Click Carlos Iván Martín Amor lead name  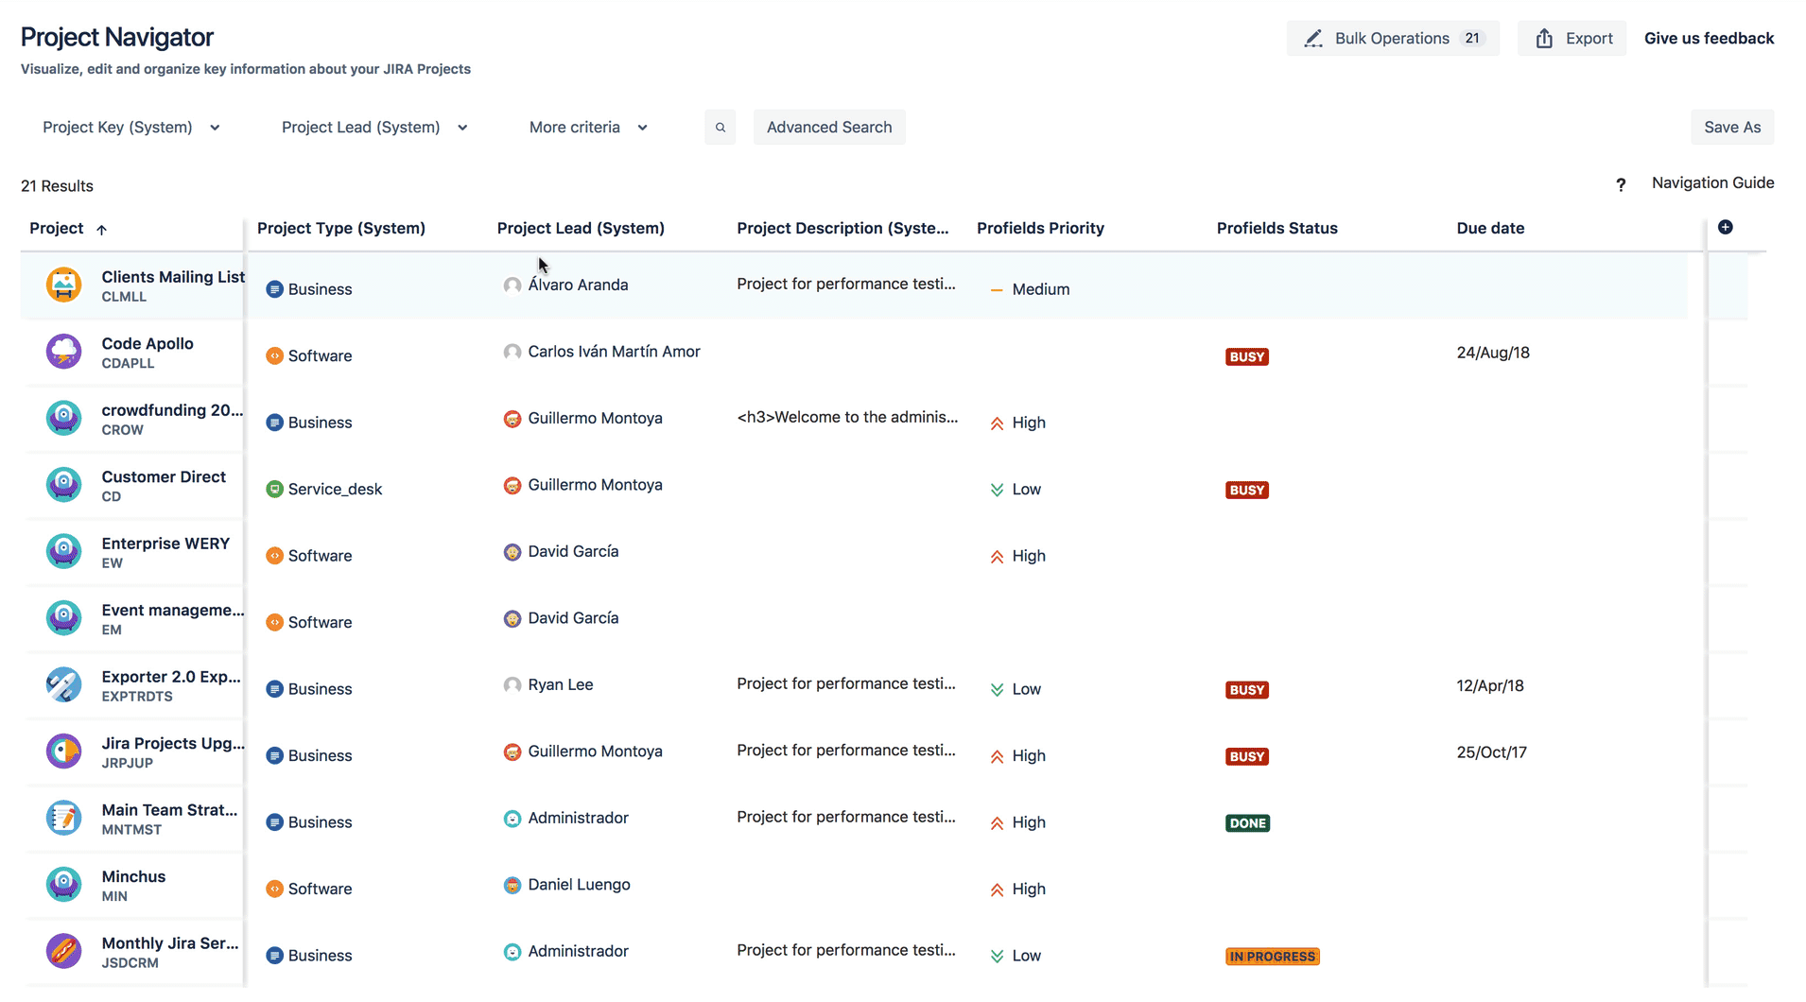coord(614,352)
